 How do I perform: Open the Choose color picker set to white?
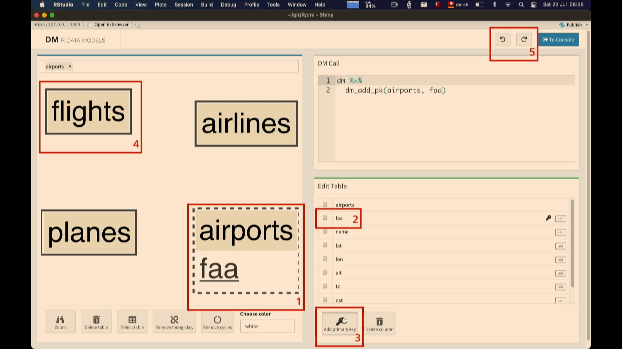coord(267,326)
